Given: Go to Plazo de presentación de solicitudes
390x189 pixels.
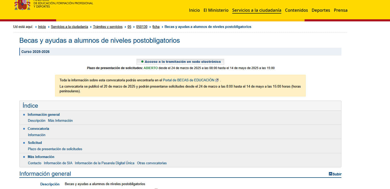Looking at the screenshot, I should click(x=55, y=149).
